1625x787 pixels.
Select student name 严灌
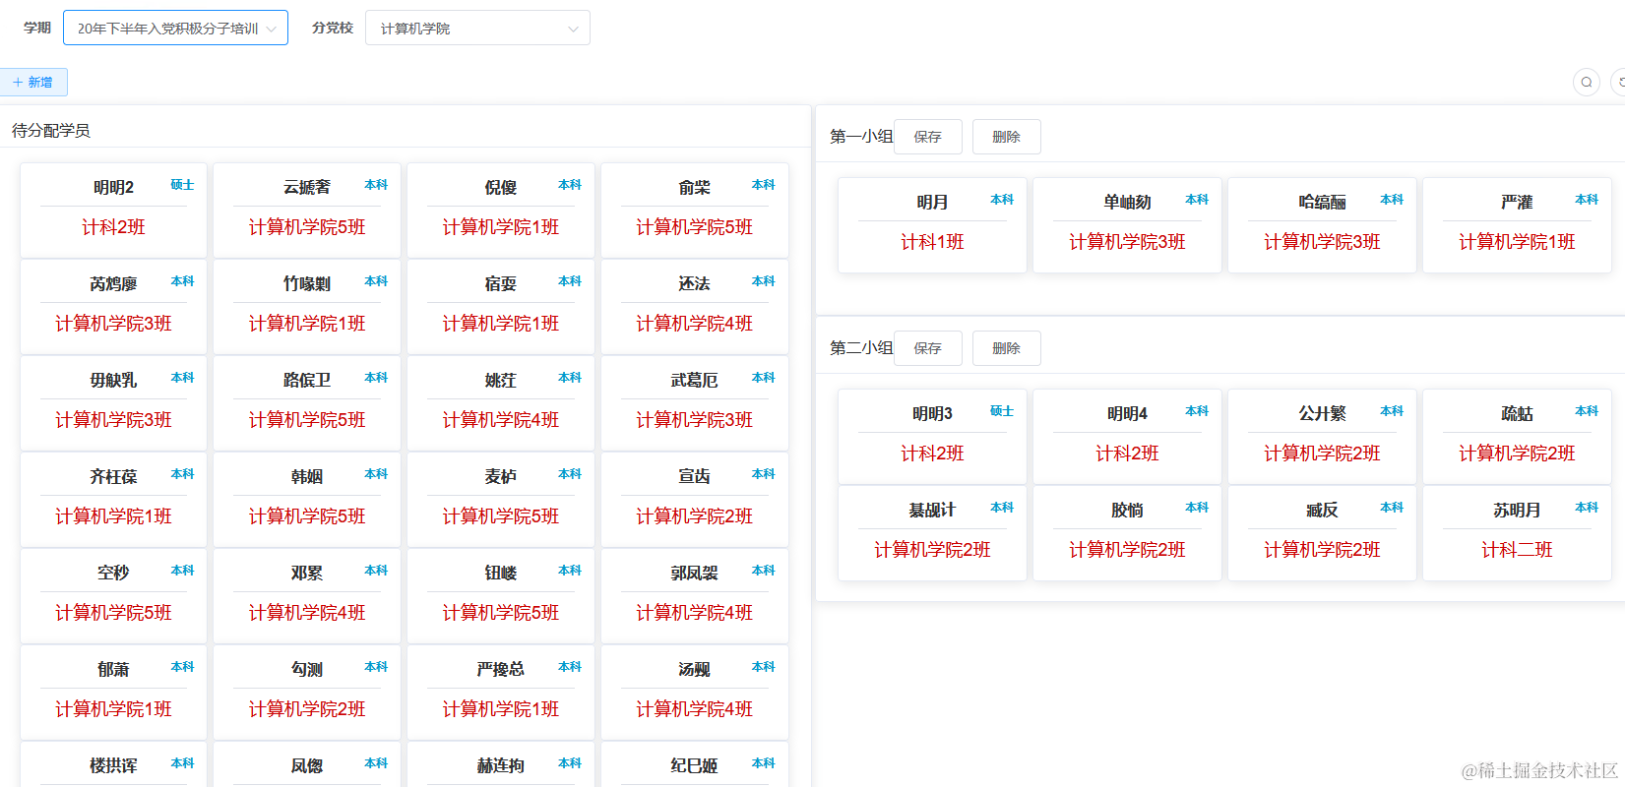1517,202
